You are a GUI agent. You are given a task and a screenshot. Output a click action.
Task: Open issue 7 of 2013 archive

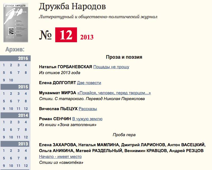18,158
